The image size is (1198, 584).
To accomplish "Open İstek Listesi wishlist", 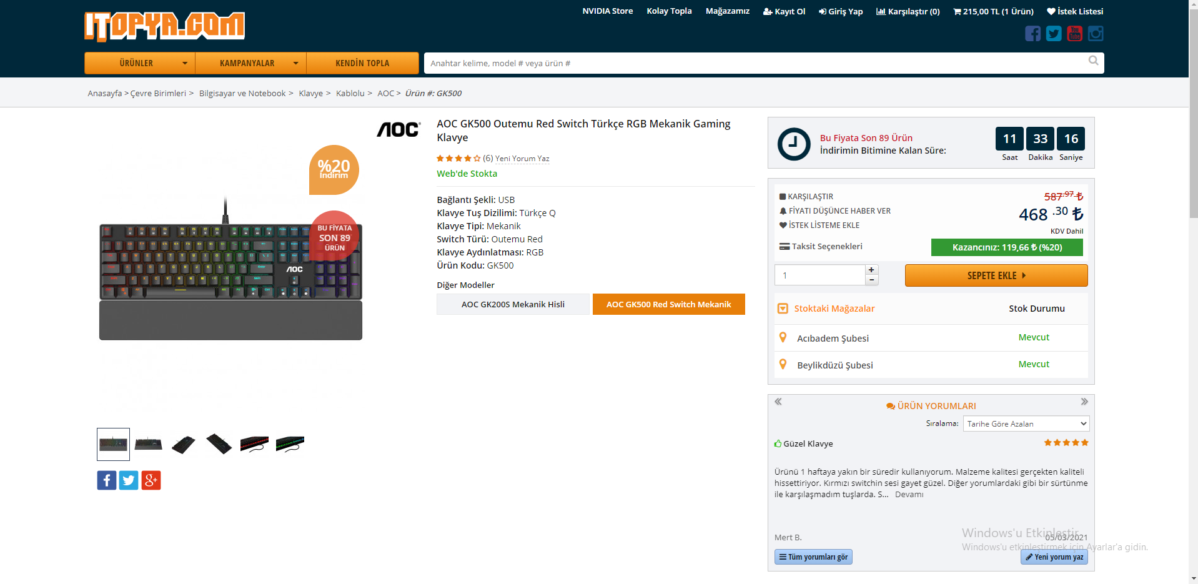I will [1075, 11].
